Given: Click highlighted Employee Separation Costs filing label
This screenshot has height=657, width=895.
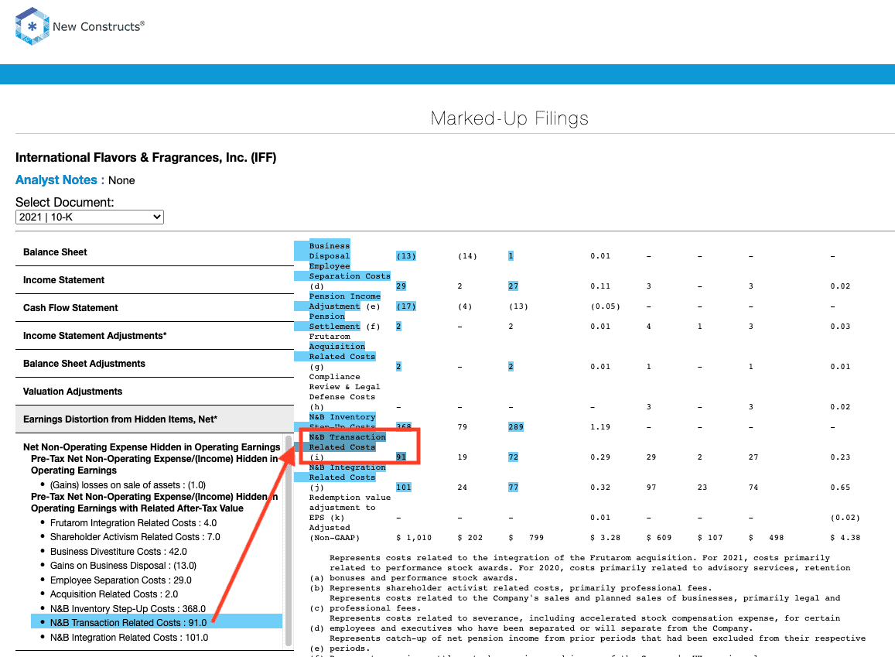Looking at the screenshot, I should pos(350,271).
